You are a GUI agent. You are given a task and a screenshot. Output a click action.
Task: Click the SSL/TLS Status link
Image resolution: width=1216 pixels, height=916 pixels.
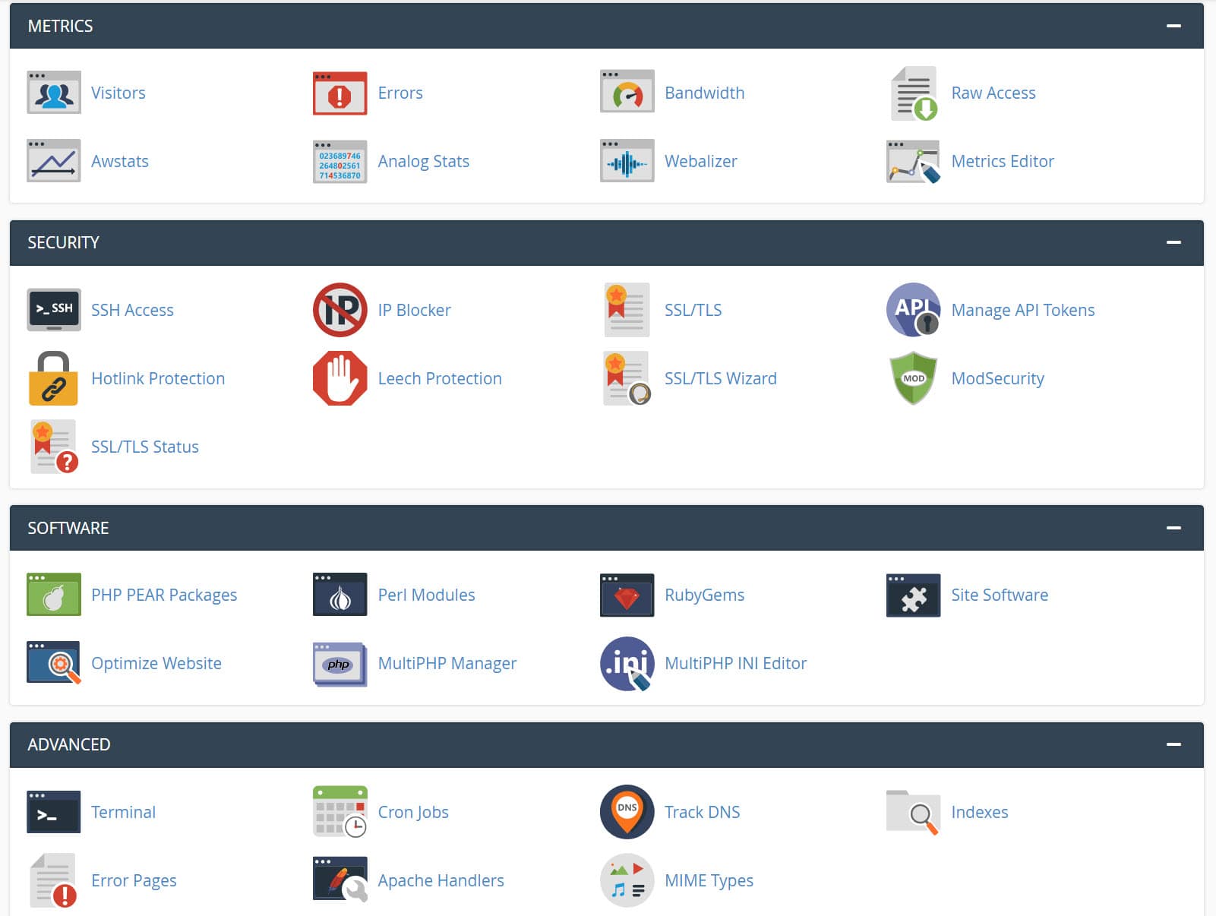145,447
